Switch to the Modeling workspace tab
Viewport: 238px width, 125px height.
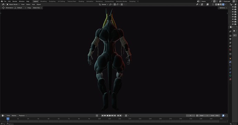(x=43, y=1)
